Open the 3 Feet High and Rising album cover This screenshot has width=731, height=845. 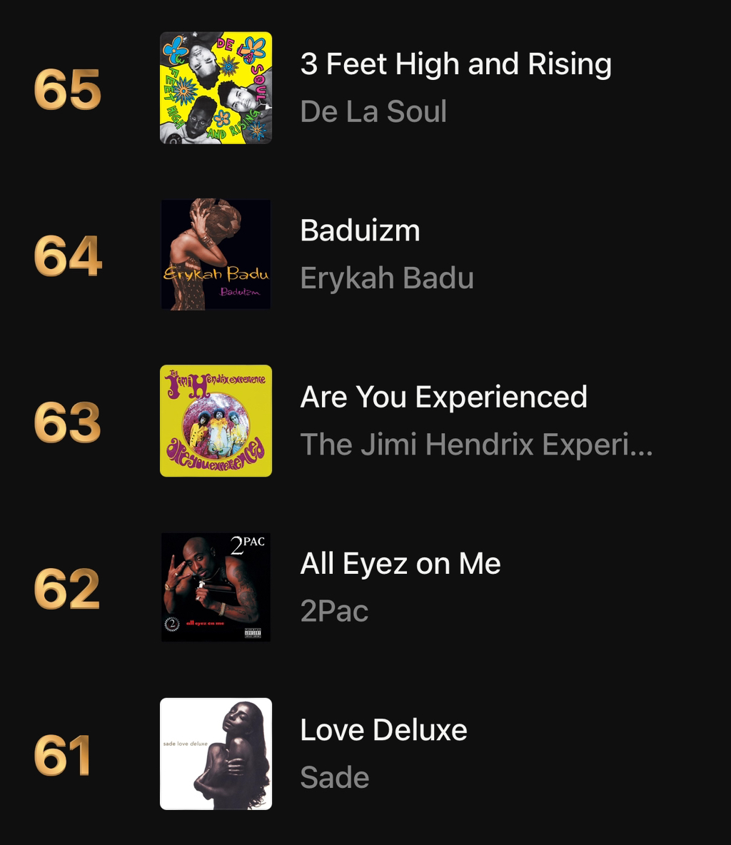point(216,88)
